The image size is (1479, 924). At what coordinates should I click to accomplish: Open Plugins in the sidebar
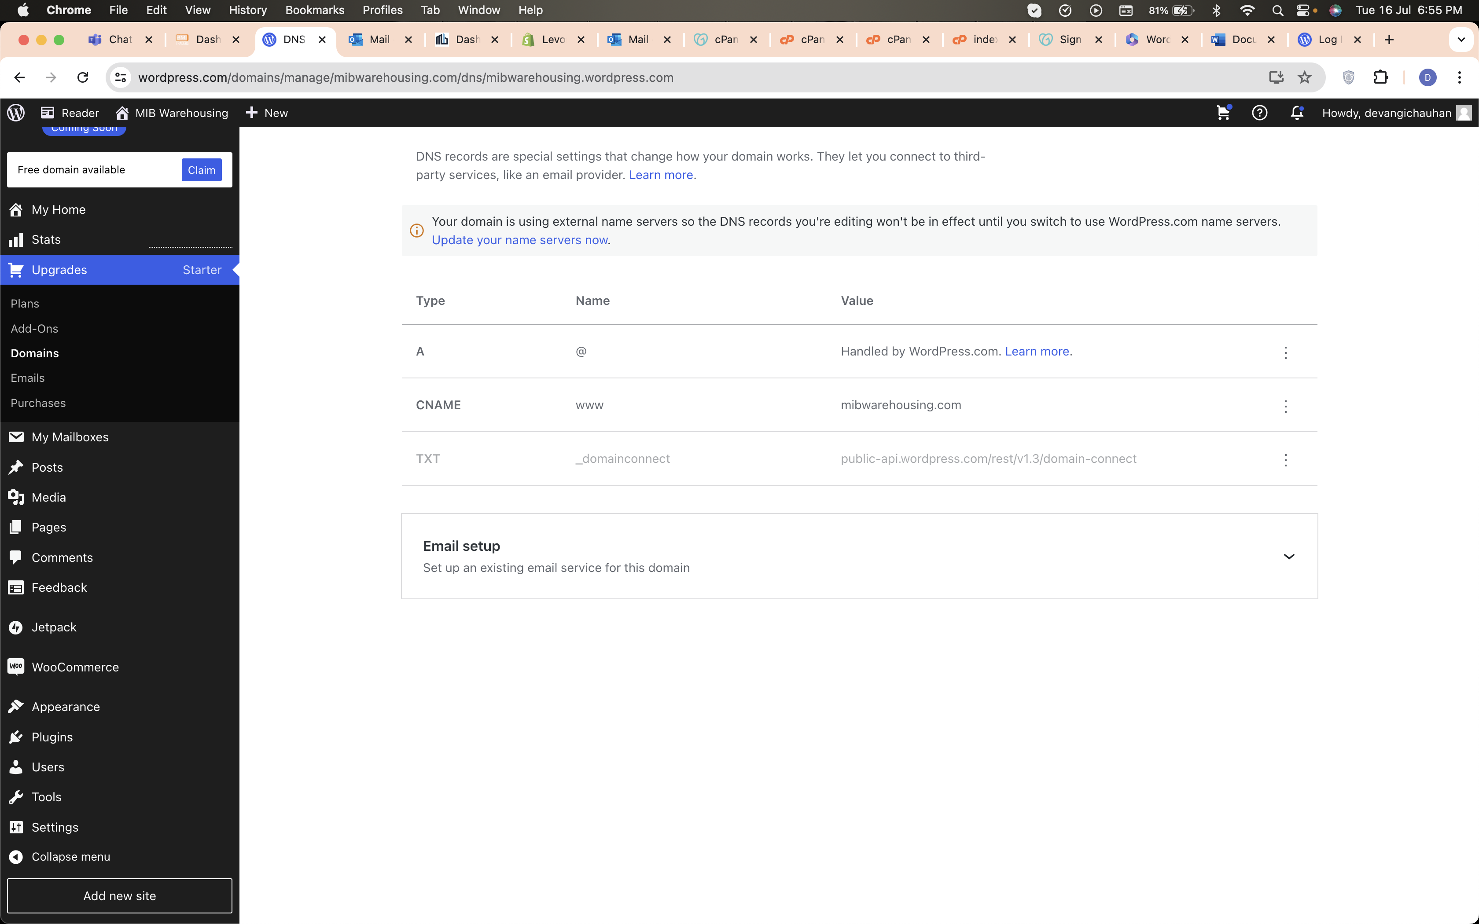coord(120,737)
